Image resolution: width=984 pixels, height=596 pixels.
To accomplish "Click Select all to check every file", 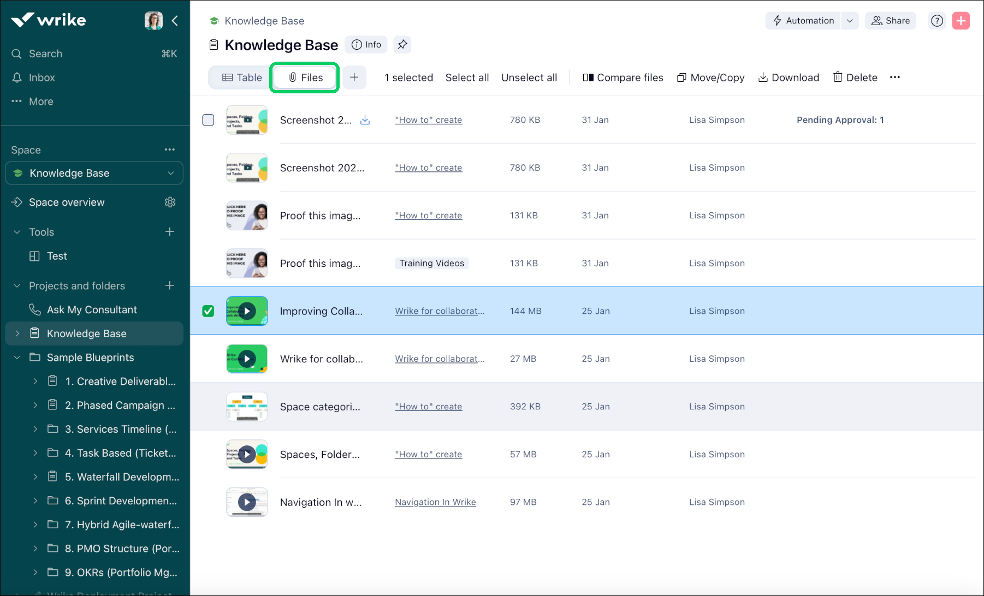I will coord(467,77).
